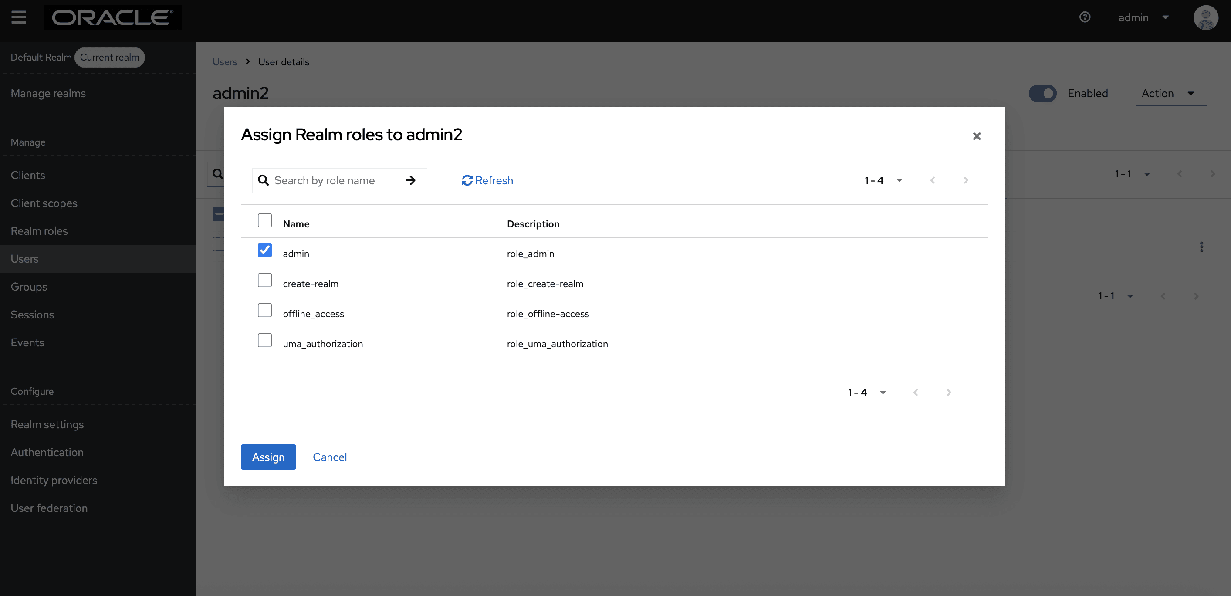The image size is (1231, 596).
Task: Select Users in the sidebar
Action: coord(24,258)
